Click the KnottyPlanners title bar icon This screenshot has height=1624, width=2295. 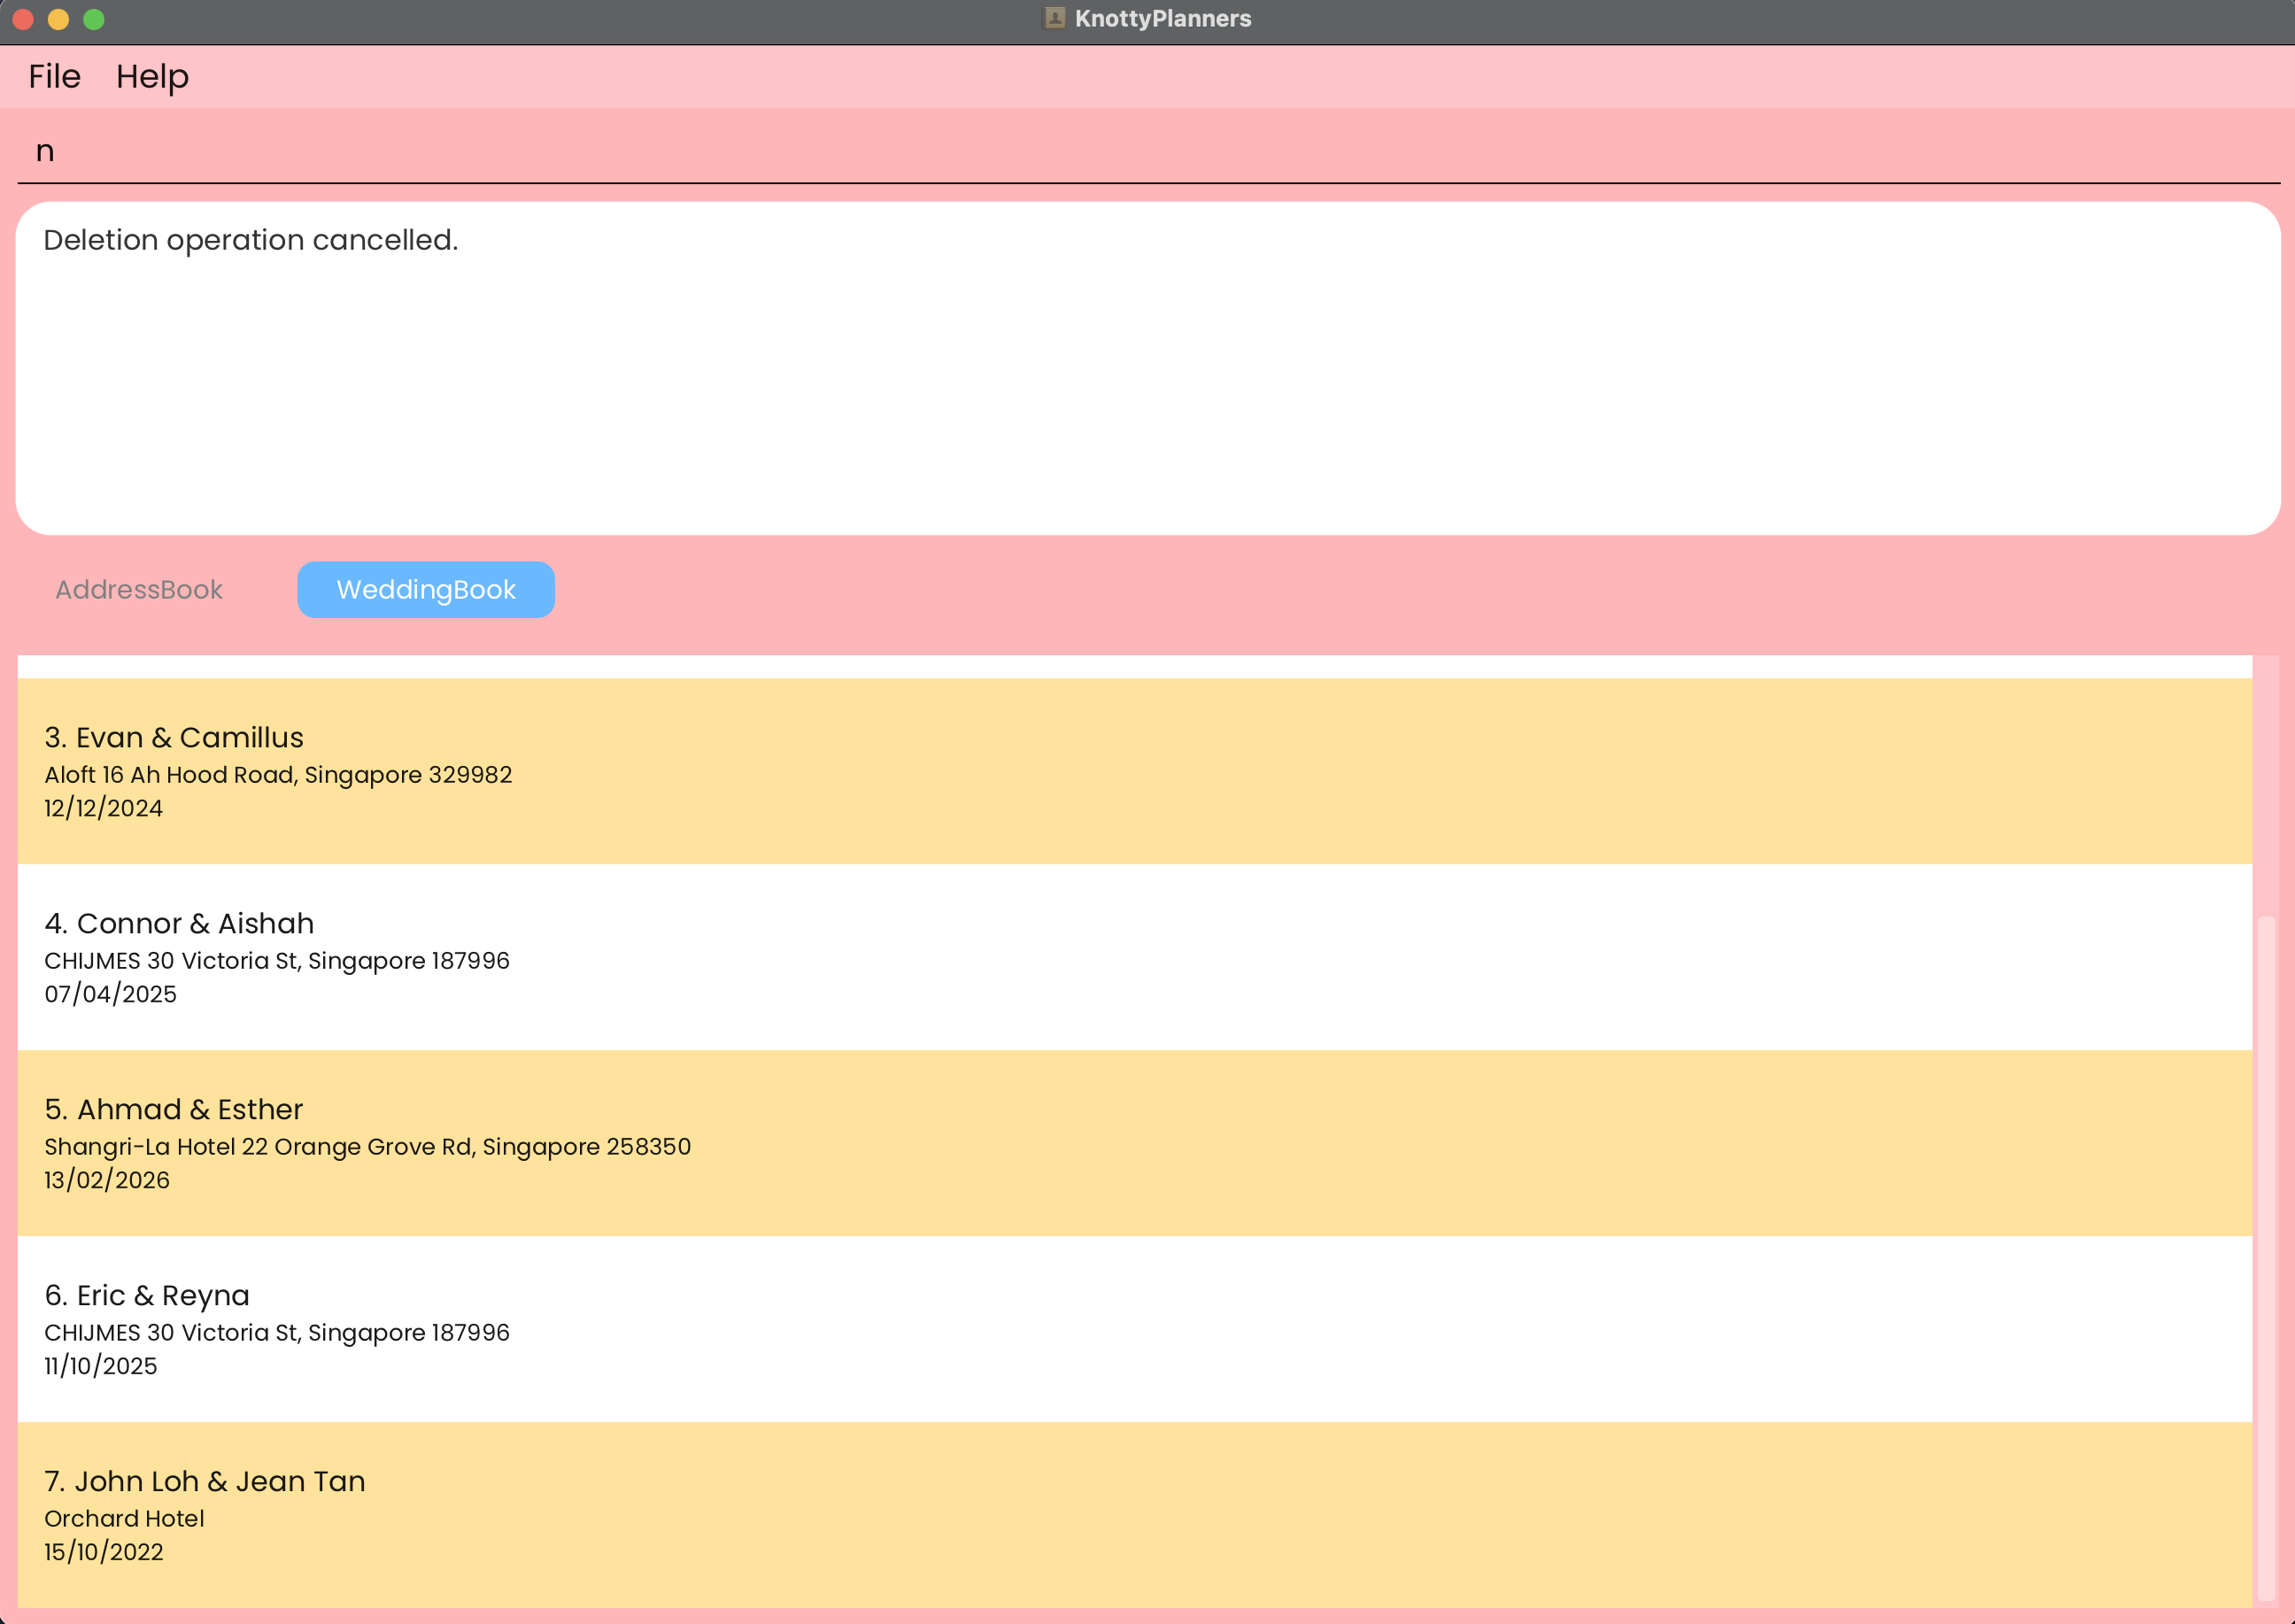click(x=1053, y=18)
